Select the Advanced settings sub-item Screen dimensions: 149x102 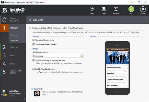[x=15, y=41]
